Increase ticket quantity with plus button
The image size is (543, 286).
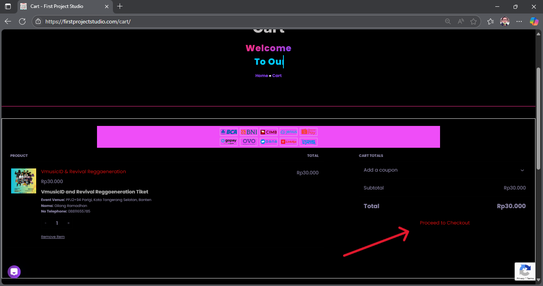coord(68,223)
